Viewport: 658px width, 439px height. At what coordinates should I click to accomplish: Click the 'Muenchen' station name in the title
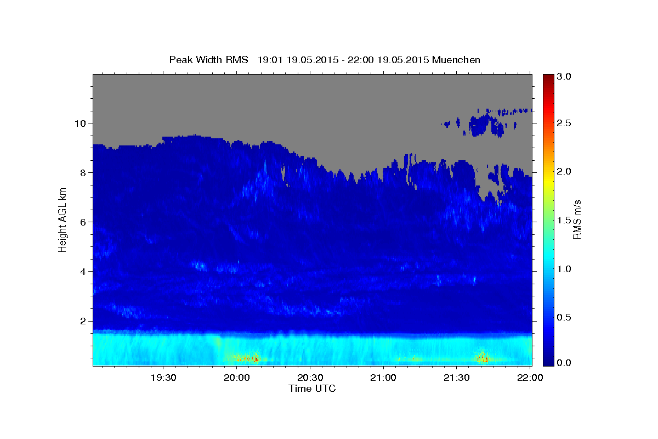click(456, 59)
